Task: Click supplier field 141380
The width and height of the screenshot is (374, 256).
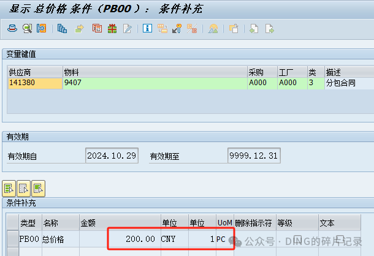Action: click(x=35, y=83)
